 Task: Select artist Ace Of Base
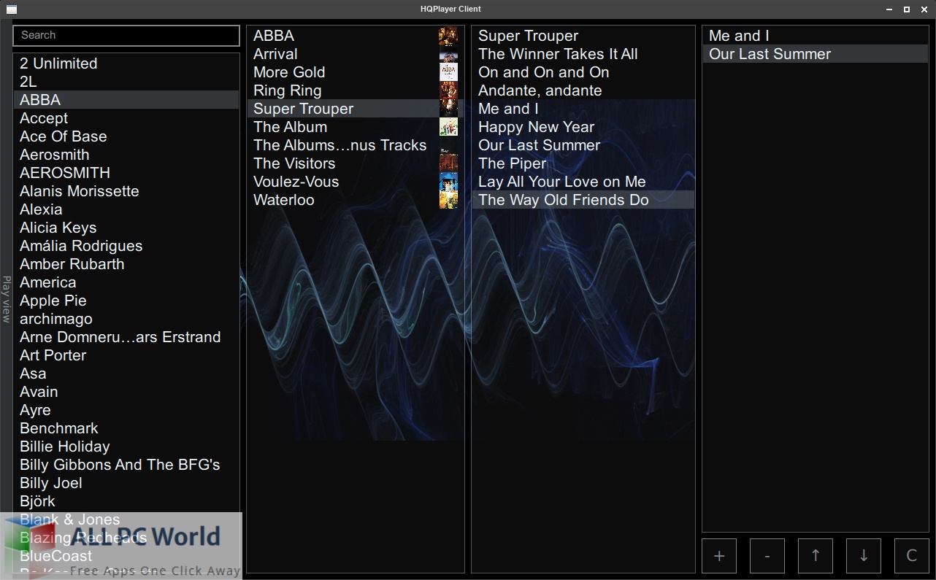click(126, 136)
